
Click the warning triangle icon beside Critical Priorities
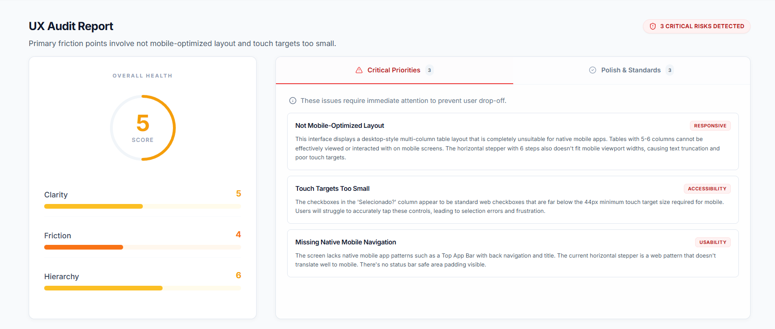pos(359,70)
